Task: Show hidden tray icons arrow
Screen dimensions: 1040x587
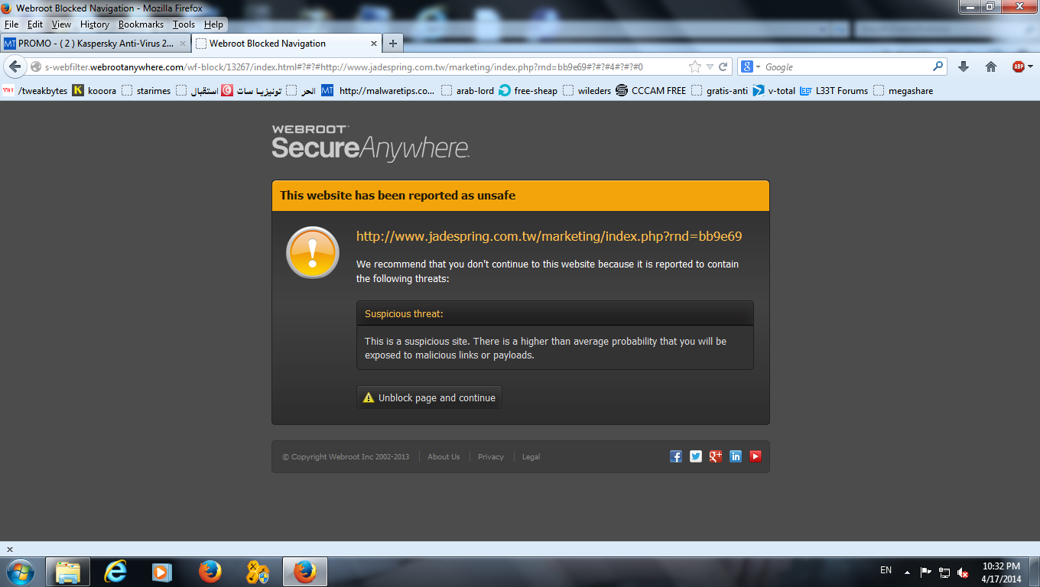Action: (907, 572)
